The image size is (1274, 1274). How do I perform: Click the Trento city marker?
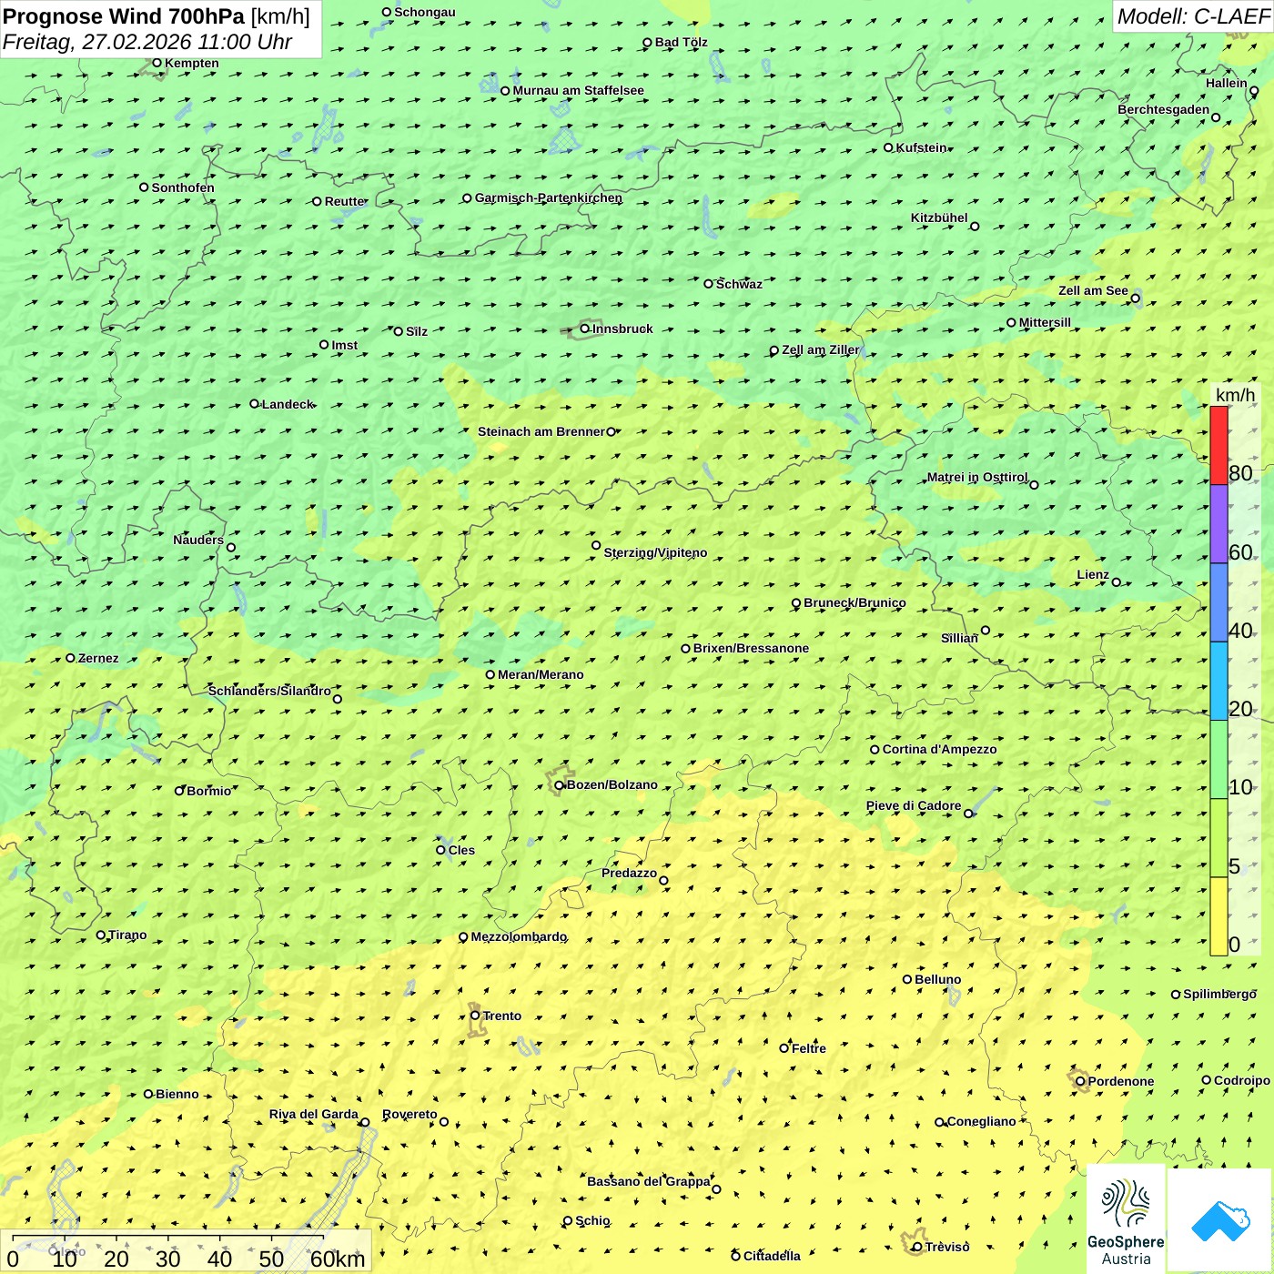click(475, 1016)
